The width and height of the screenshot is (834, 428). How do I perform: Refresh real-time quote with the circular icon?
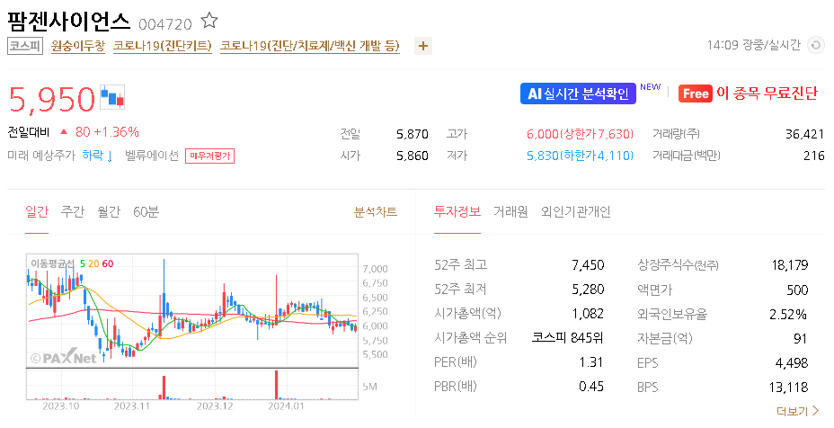click(815, 45)
